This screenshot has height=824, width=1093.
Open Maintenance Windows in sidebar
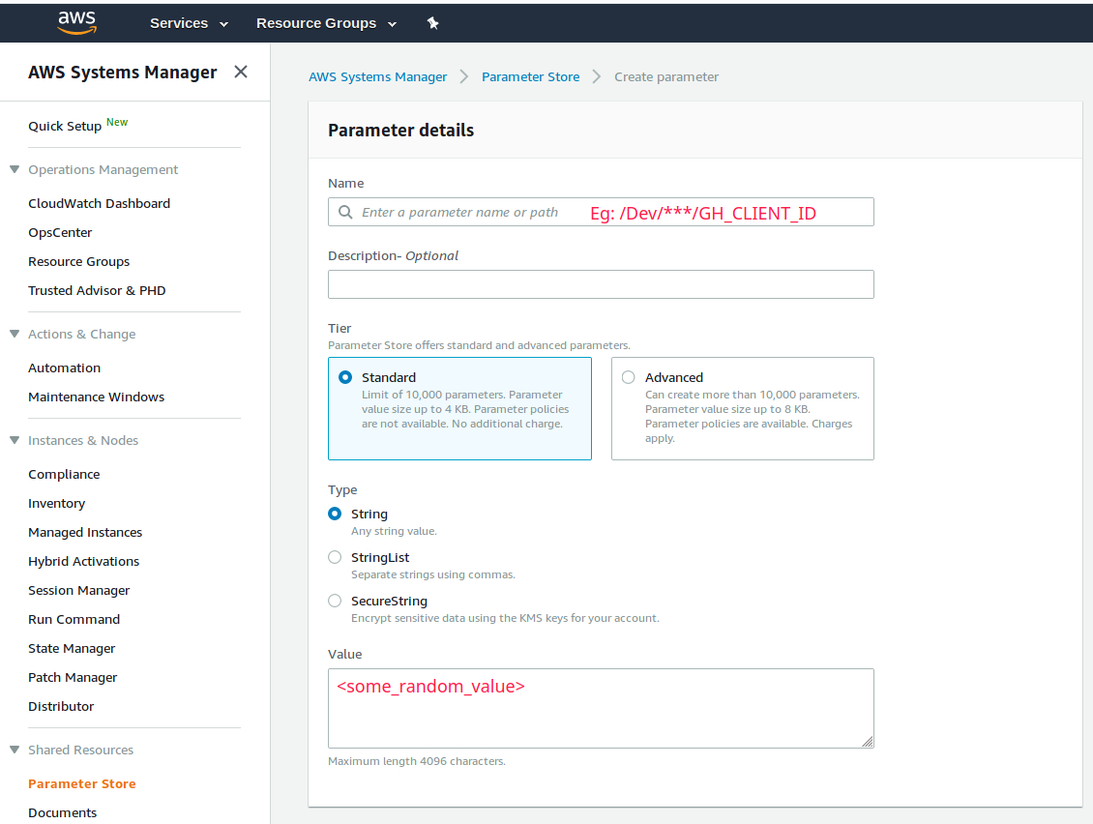96,397
